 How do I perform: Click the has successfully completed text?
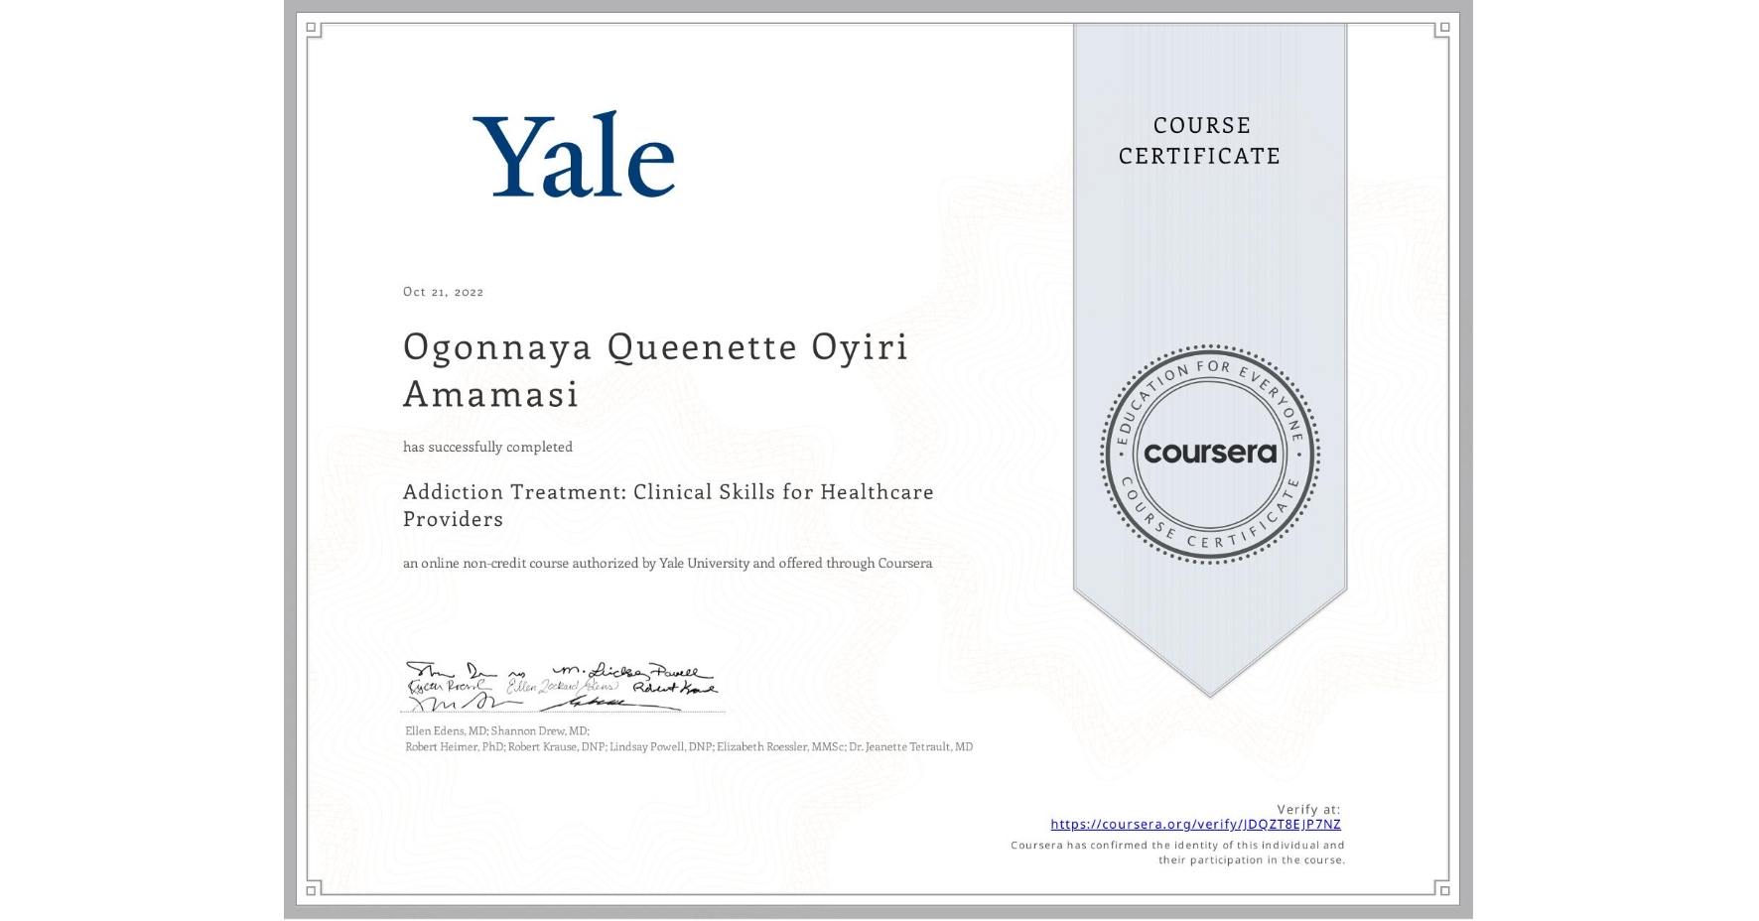(486, 447)
